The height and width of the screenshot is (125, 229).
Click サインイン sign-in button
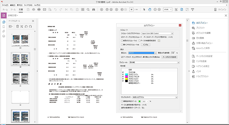220,9
